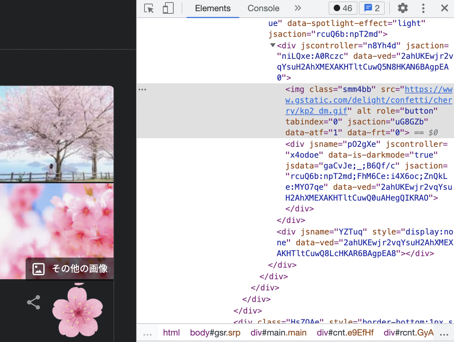Open the selected img row's ellipsis menu

(x=142, y=89)
